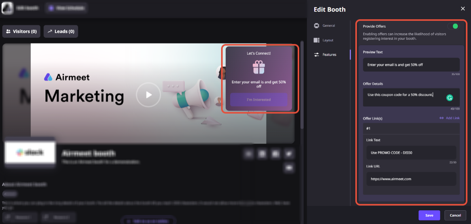This screenshot has height=224, width=471.
Task: Click the Let's Connect! heading
Action: point(259,53)
